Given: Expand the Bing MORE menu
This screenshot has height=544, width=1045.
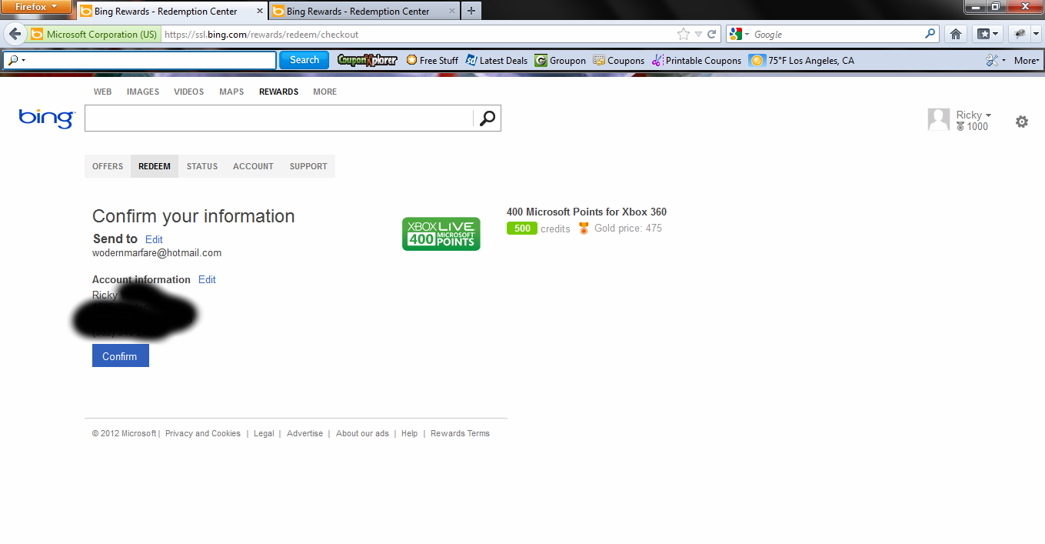Looking at the screenshot, I should coord(324,92).
